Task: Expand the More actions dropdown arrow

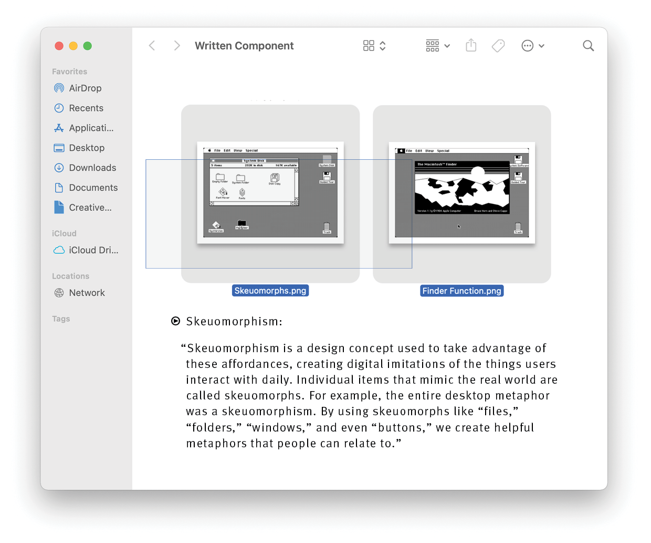Action: (541, 46)
